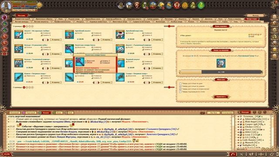Open Армейский перстень item image
Viewport: 279px width, 157px height.
click(x=120, y=34)
